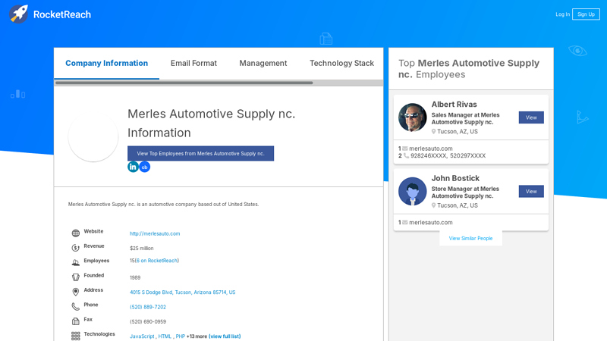The image size is (607, 341).
Task: Open the LinkedIn profile icon
Action: click(x=133, y=167)
